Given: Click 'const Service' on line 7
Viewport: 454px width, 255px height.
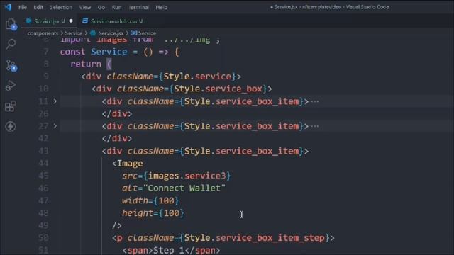Looking at the screenshot, I should [x=94, y=52].
